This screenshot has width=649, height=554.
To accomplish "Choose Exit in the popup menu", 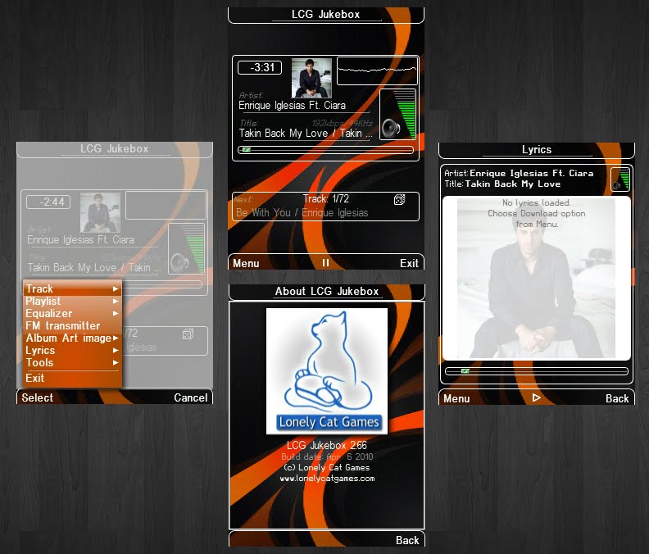I will coord(72,378).
